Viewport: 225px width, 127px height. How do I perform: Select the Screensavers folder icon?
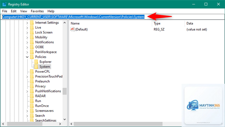pyautogui.click(x=32, y=111)
